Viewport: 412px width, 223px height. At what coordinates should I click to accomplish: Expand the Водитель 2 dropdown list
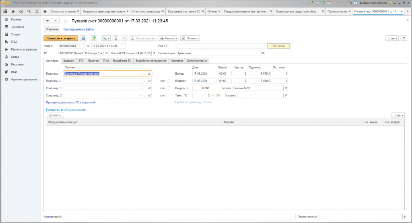[140, 81]
